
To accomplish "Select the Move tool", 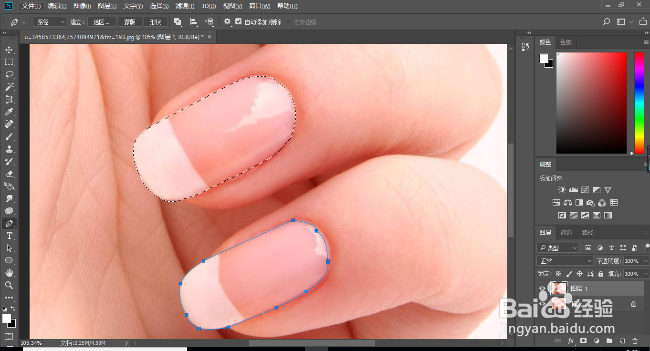I will pos(9,50).
